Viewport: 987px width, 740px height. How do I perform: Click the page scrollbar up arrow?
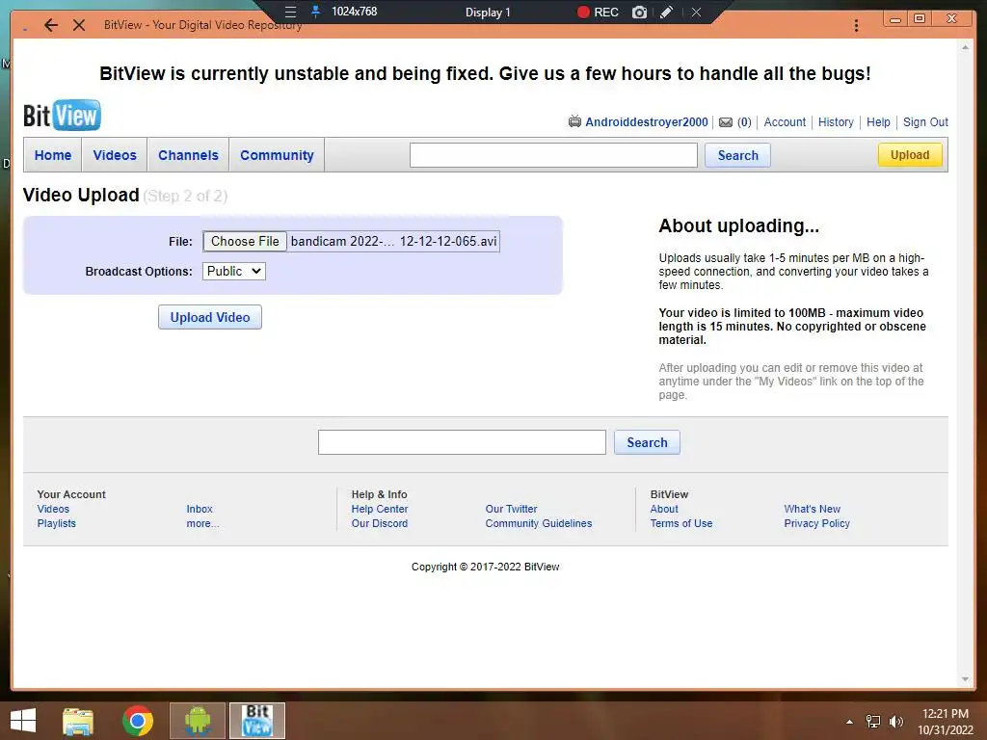coord(965,46)
